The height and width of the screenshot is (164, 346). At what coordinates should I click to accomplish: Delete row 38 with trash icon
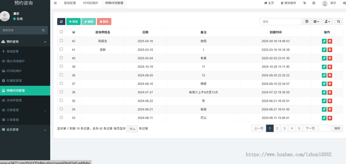tap(330, 75)
